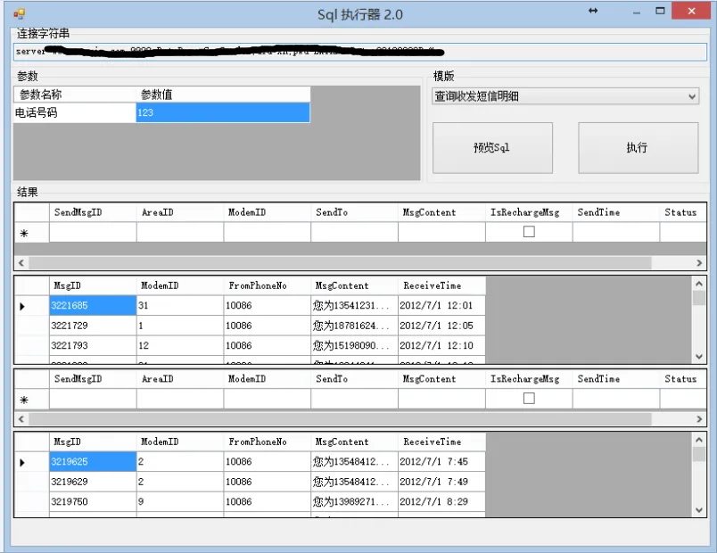Click the new-row asterisk in the topmost grid
Screen dimensions: 717x553
coord(23,233)
